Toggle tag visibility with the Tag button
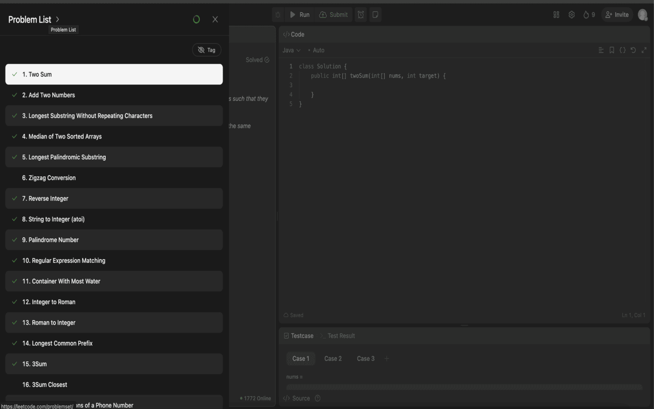Screen dimensions: 654x409 coord(206,50)
